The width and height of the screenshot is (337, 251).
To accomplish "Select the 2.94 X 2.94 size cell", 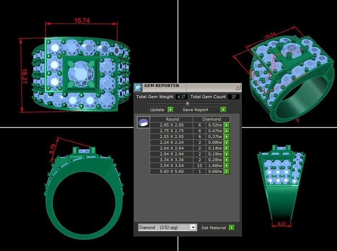I will click(171, 154).
